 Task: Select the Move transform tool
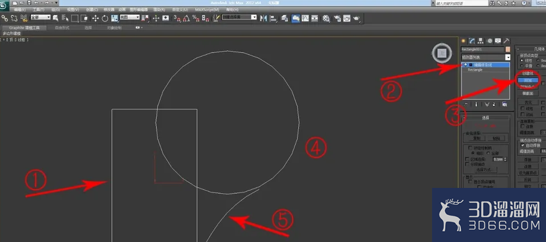tap(95, 18)
